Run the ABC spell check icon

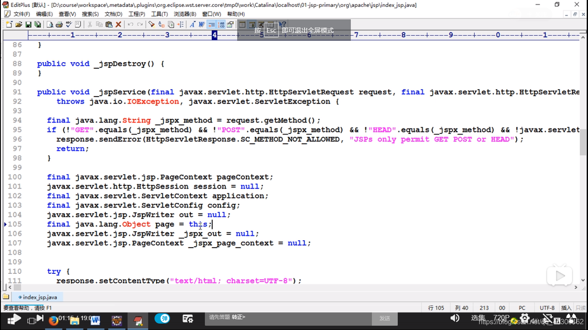pos(69,24)
